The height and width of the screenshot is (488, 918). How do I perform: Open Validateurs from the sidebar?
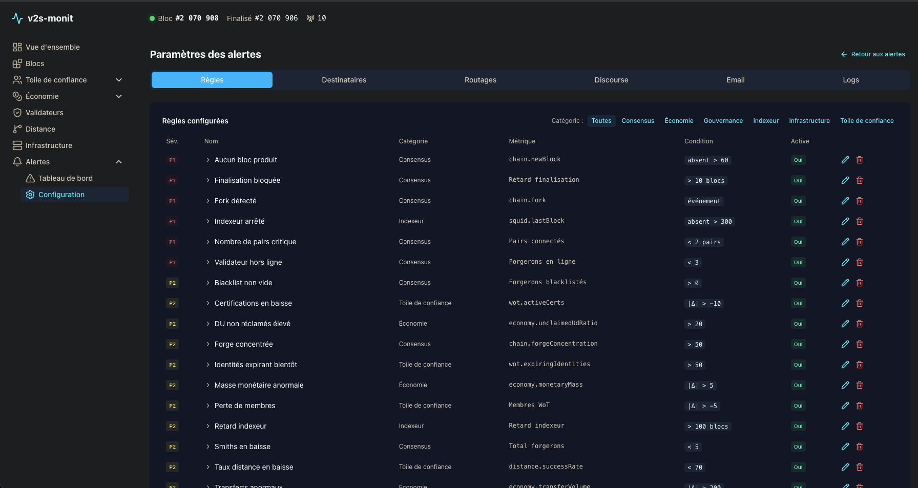coord(45,113)
